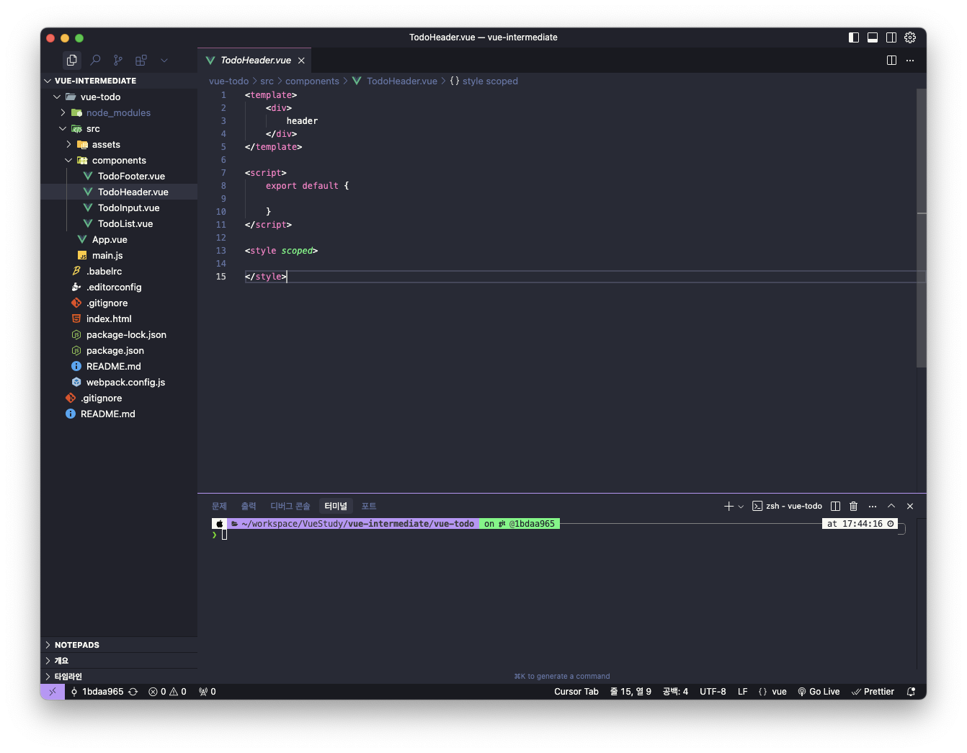The image size is (967, 753).
Task: Close the terminal panel
Action: click(x=910, y=507)
